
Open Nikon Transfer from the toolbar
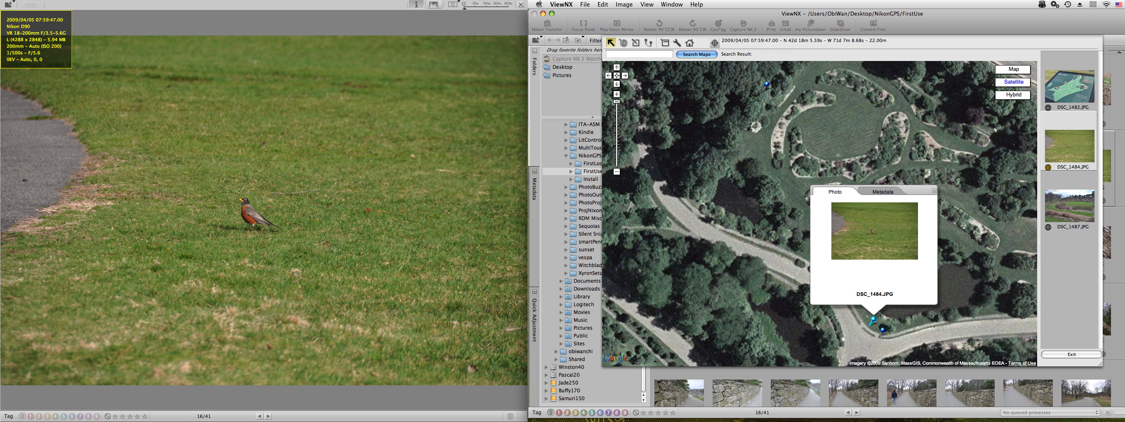[x=547, y=26]
